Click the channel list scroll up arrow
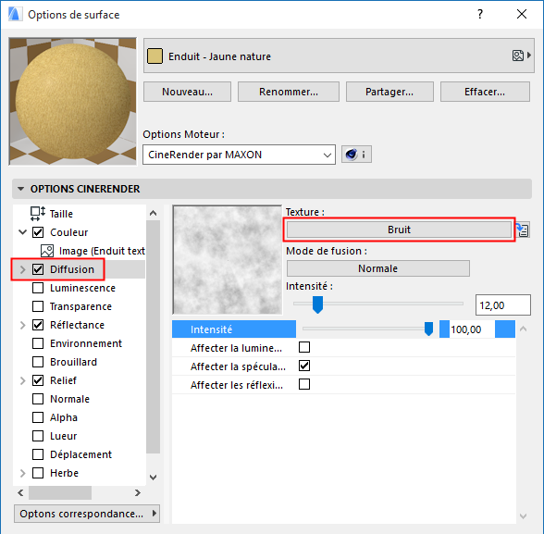Viewport: 544px width, 534px height. point(153,213)
